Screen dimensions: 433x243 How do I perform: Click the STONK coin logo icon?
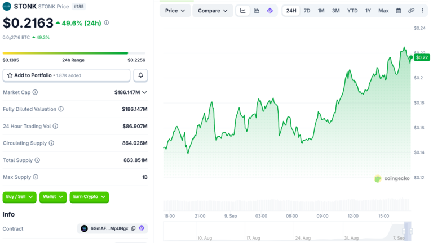click(7, 6)
